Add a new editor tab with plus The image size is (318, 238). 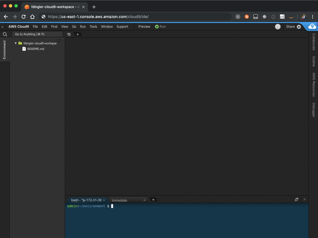pos(77,34)
